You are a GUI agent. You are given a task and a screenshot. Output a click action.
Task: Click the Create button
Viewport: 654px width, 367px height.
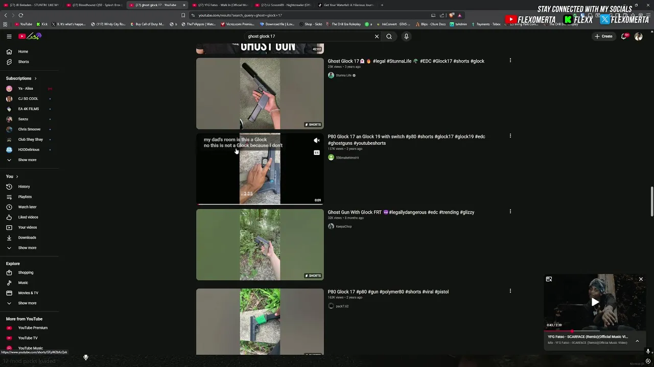pos(603,36)
